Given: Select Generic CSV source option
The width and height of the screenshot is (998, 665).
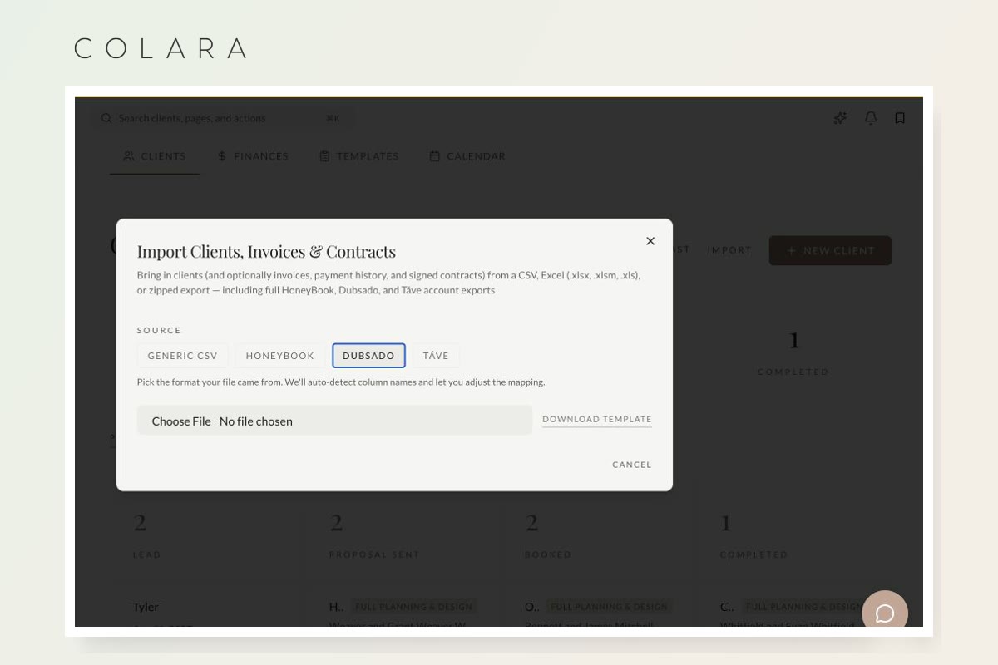Looking at the screenshot, I should (x=182, y=356).
